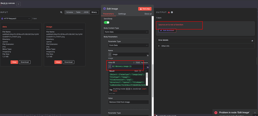
Task: Open the Value parameter three-dot options menu
Action: 134,62
